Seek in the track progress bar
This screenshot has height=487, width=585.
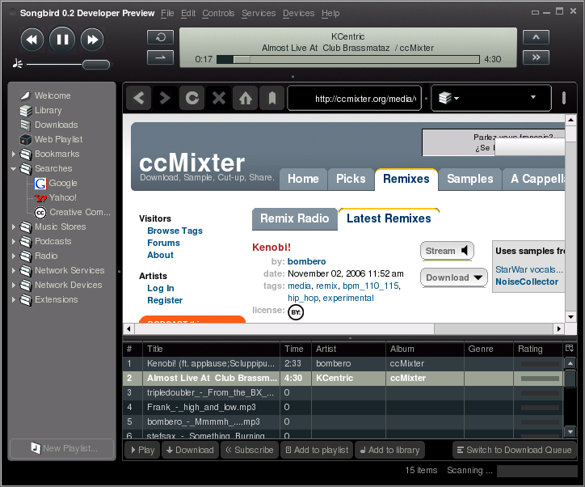coord(347,59)
